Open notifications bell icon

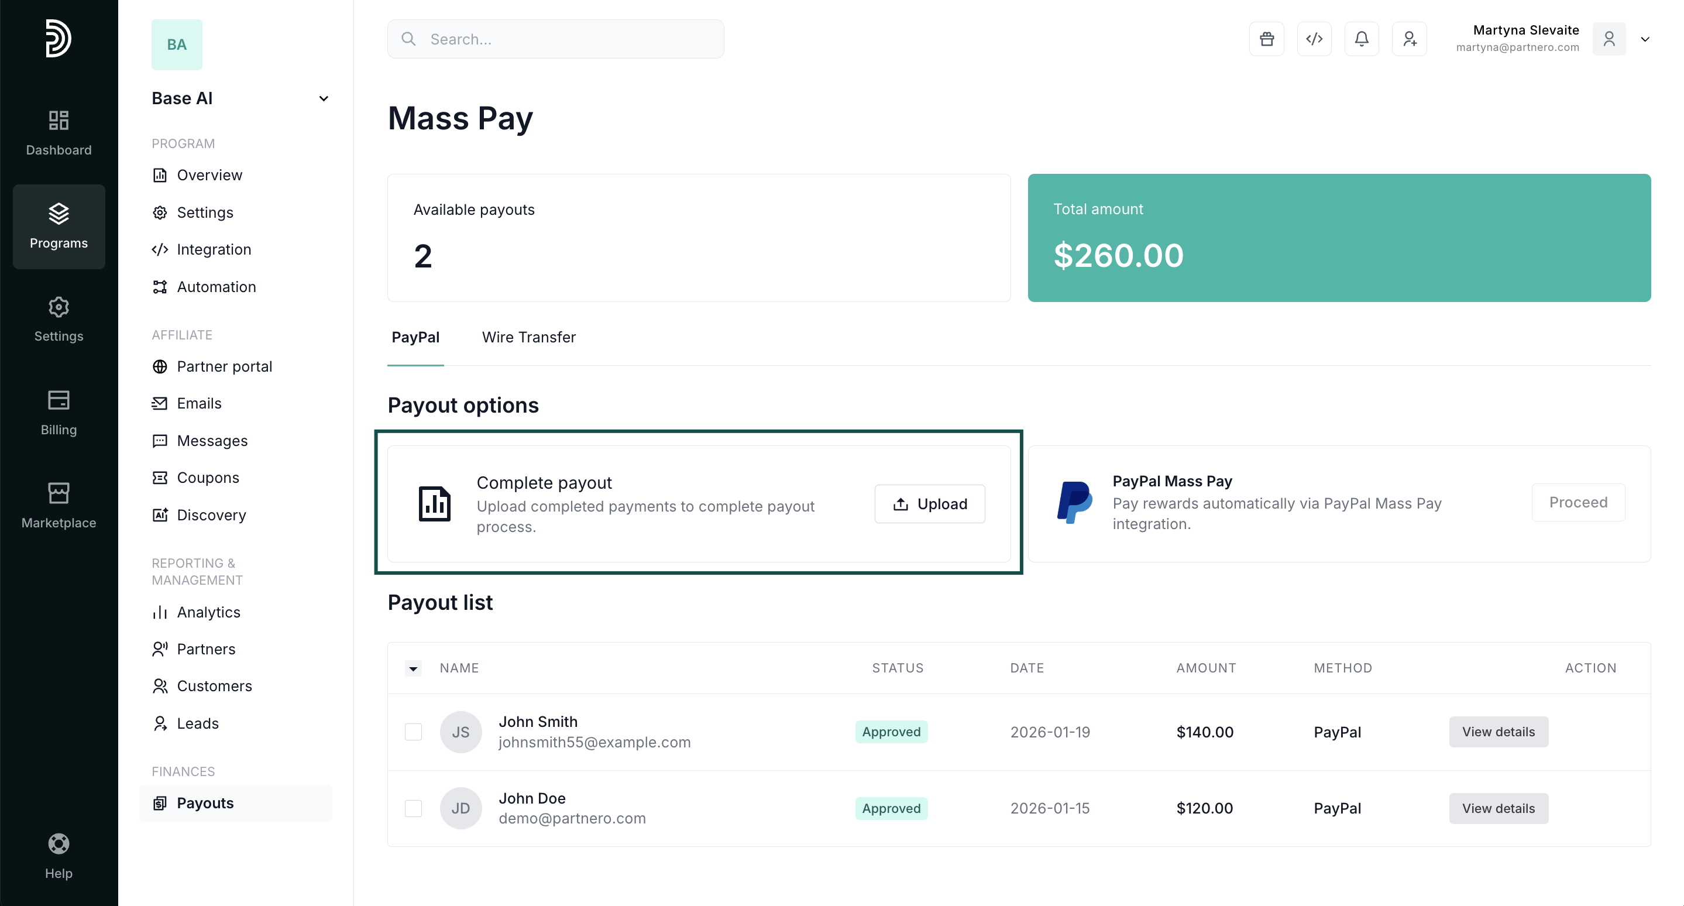pos(1361,39)
